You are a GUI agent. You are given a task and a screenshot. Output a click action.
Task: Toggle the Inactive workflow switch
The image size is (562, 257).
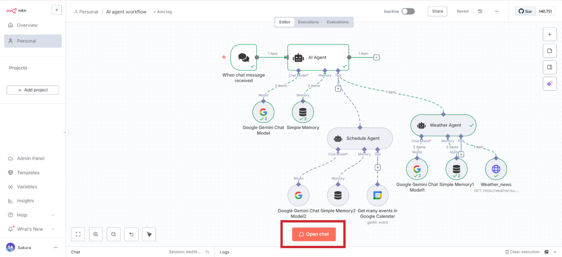[x=407, y=11]
